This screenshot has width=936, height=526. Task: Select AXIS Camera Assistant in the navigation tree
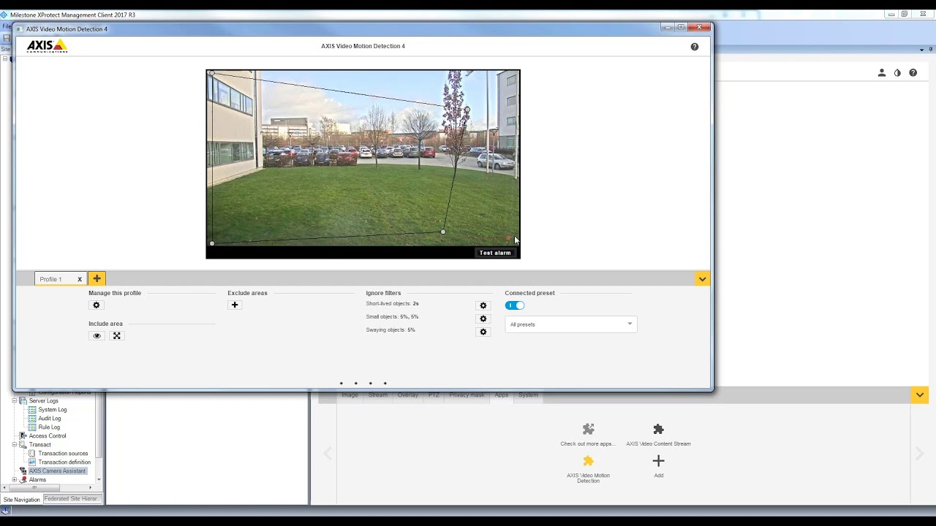(x=57, y=471)
